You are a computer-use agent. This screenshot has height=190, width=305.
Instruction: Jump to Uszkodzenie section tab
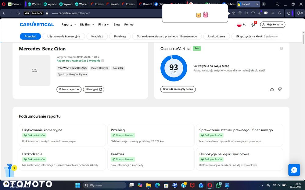coord(217,36)
